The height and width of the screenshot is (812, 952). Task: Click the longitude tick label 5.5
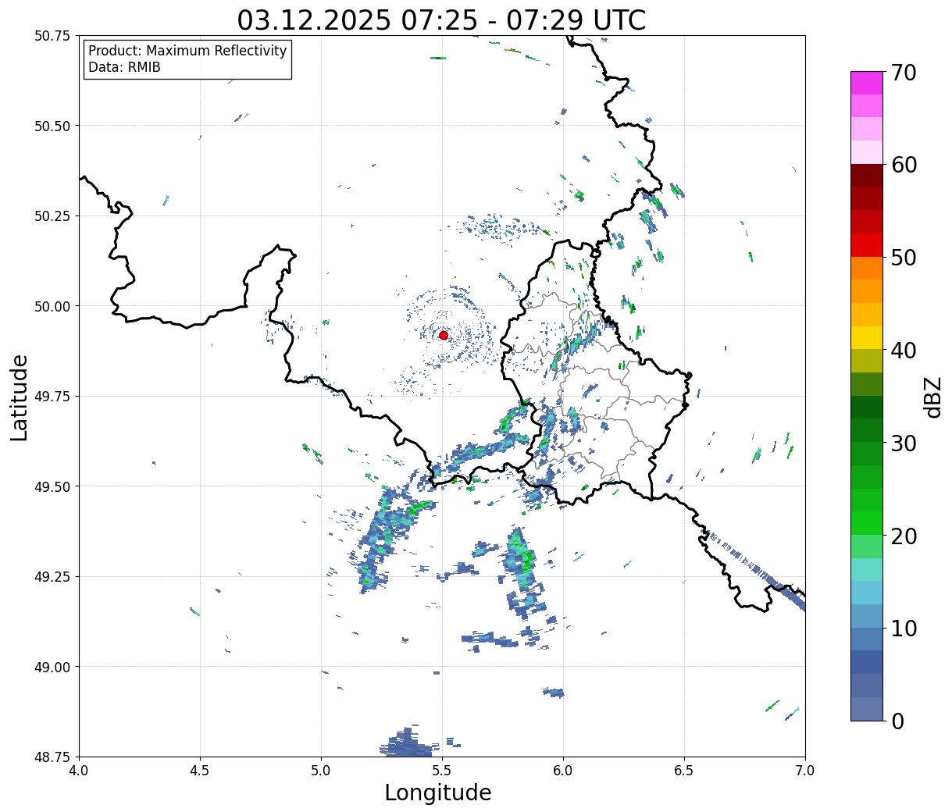pos(442,771)
